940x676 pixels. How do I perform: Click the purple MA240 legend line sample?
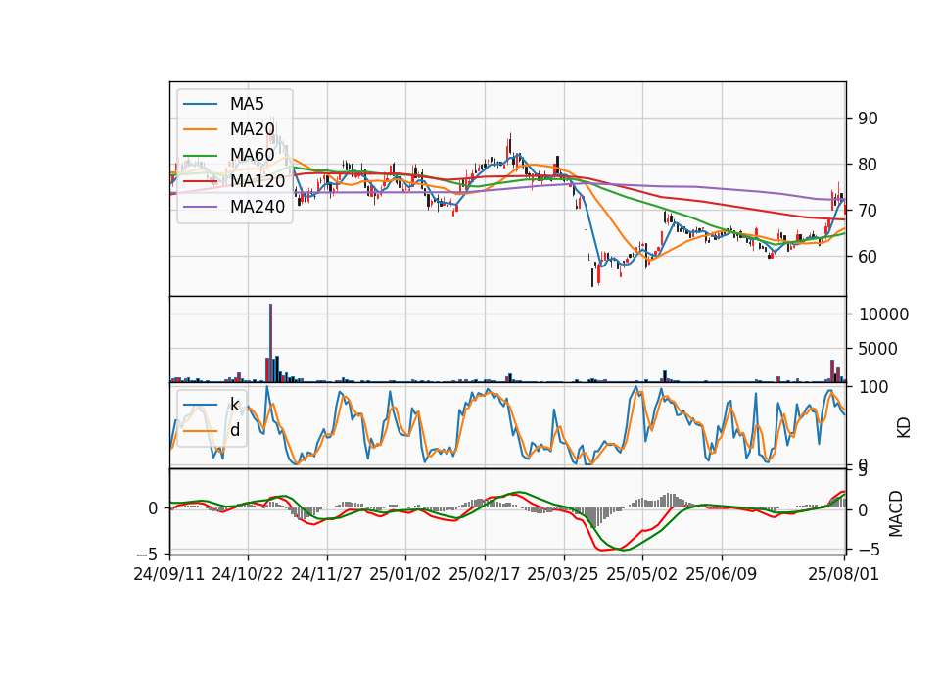coord(200,207)
